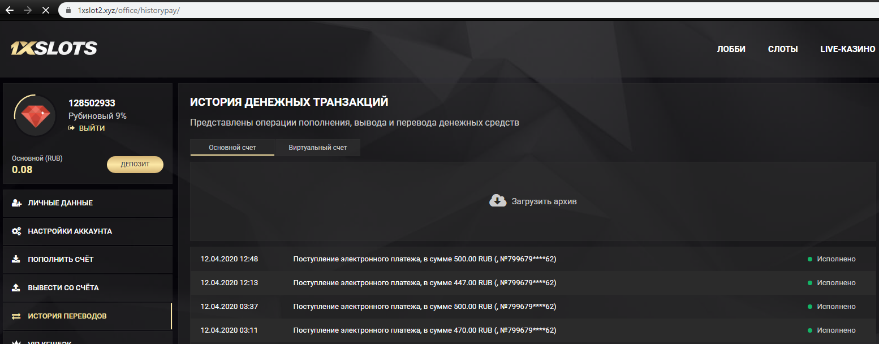Open НАСТРОЙКИ АККАУНТА in the sidebar

pyautogui.click(x=88, y=231)
